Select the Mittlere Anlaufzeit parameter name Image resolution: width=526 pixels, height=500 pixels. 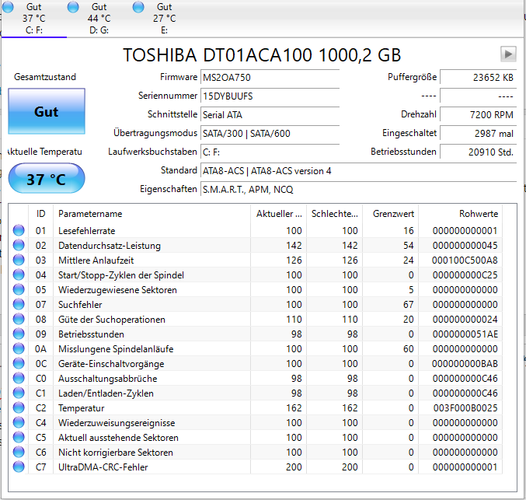(96, 260)
